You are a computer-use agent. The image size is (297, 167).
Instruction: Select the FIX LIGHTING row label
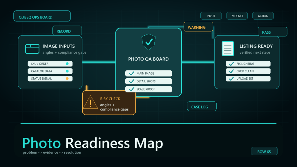point(245,64)
